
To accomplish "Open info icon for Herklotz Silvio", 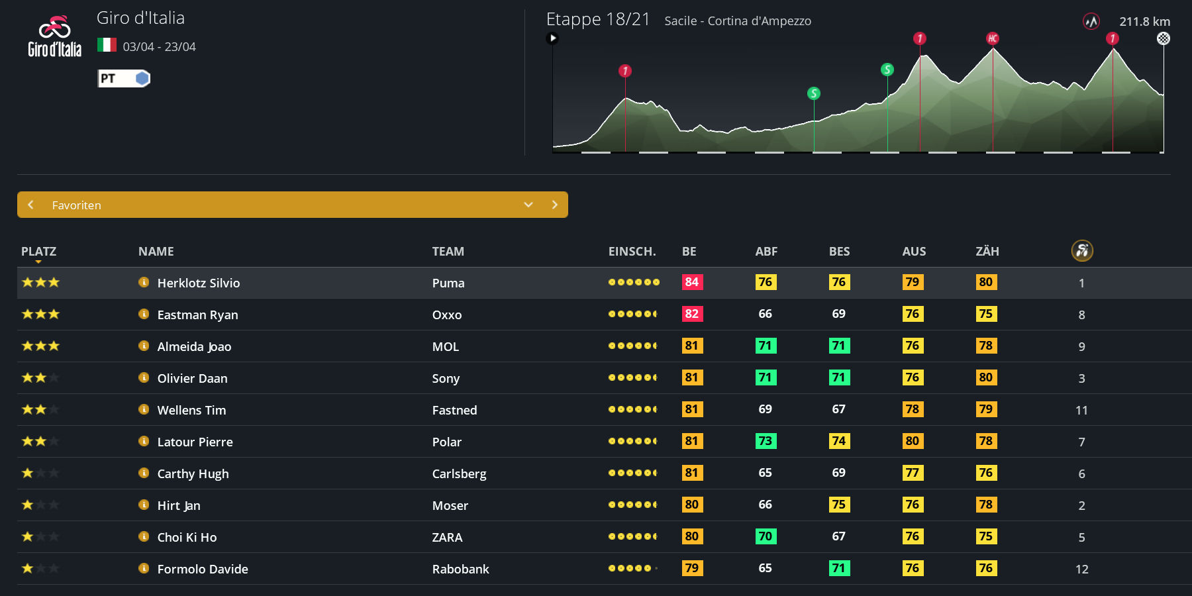I will click(144, 283).
